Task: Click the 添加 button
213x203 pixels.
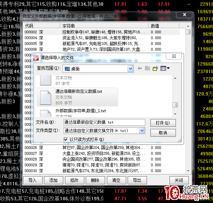Action: 53,180
